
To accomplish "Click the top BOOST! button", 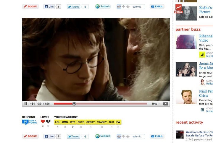I will 30,6.
